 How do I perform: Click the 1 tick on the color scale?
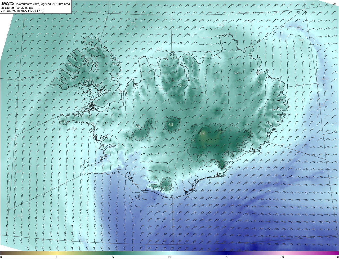click(x=57, y=257)
